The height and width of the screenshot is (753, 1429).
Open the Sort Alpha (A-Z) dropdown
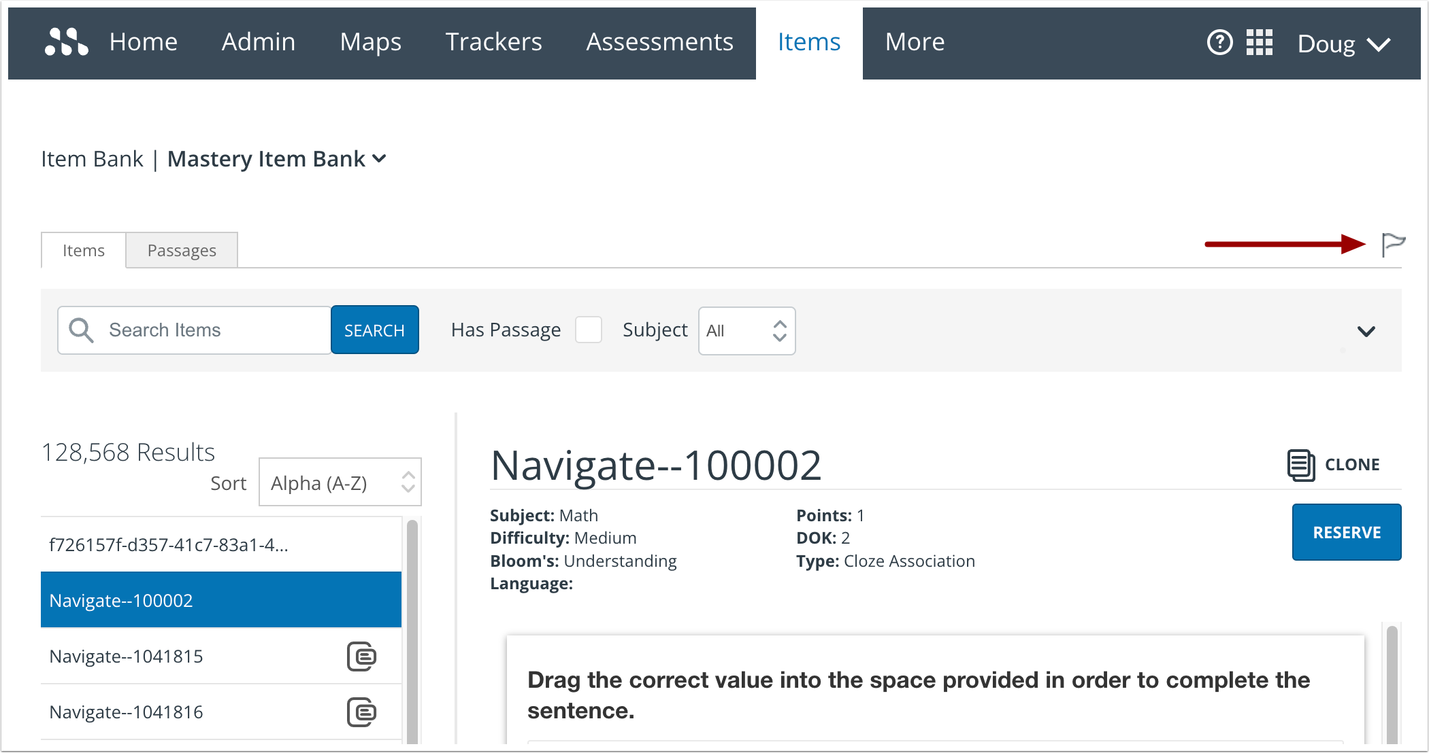[340, 483]
